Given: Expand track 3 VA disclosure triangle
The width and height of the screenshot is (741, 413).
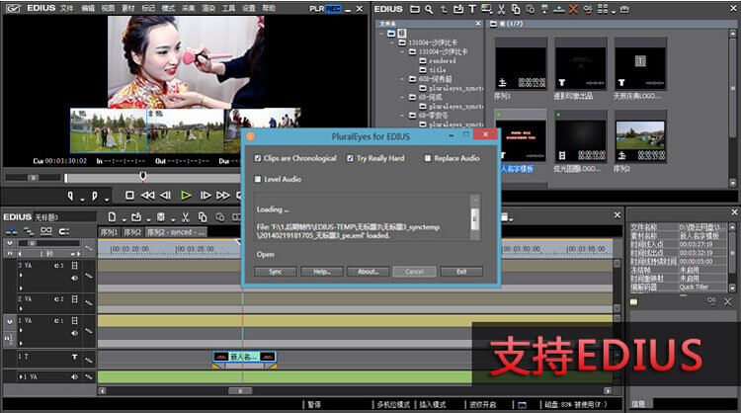Looking at the screenshot, I should pyautogui.click(x=21, y=276).
